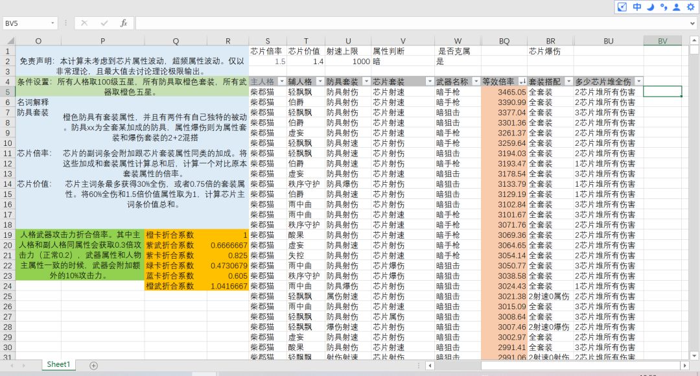Expand the formula bar chevron
This screenshot has width=700, height=376.
tap(692, 23)
